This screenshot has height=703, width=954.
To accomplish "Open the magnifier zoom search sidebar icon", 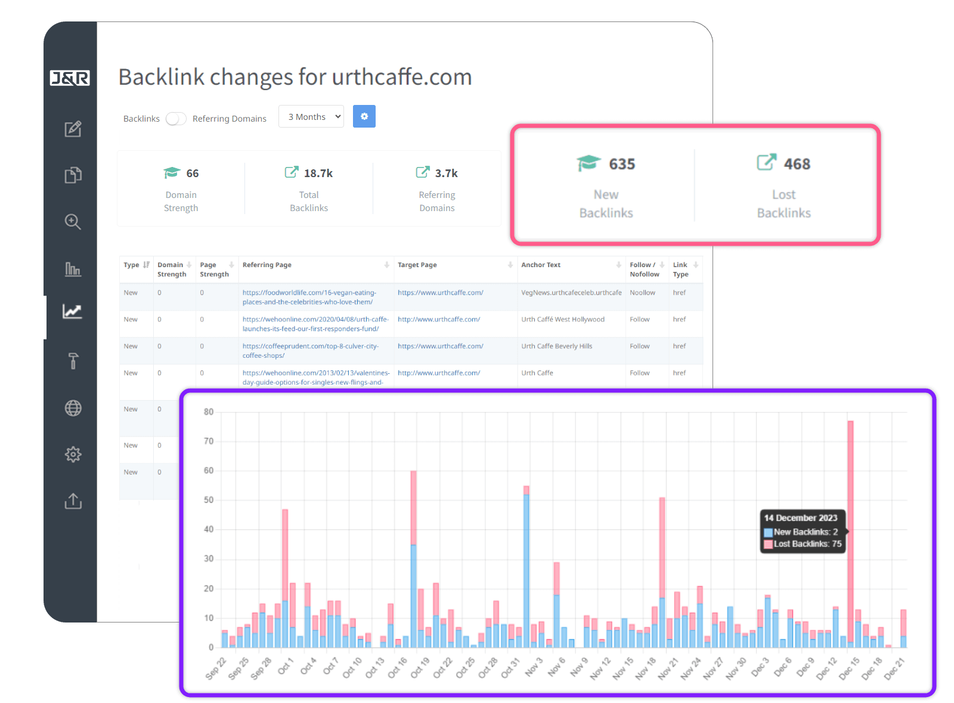I will coord(73,222).
